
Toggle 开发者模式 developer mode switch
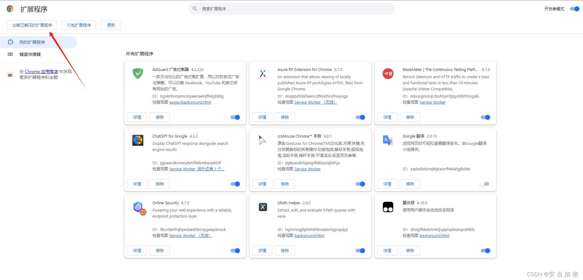pos(574,9)
